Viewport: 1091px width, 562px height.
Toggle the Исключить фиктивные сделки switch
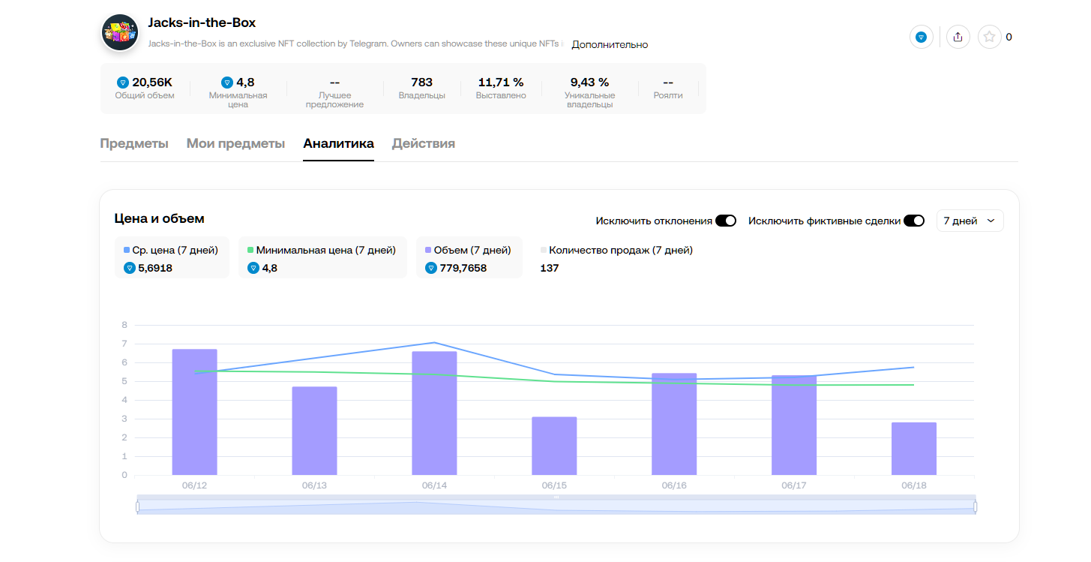[913, 221]
